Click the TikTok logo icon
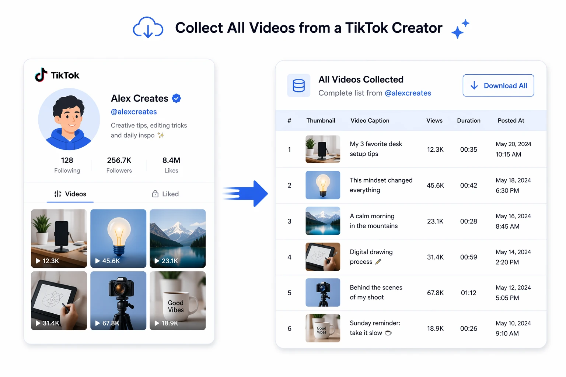 (x=41, y=75)
